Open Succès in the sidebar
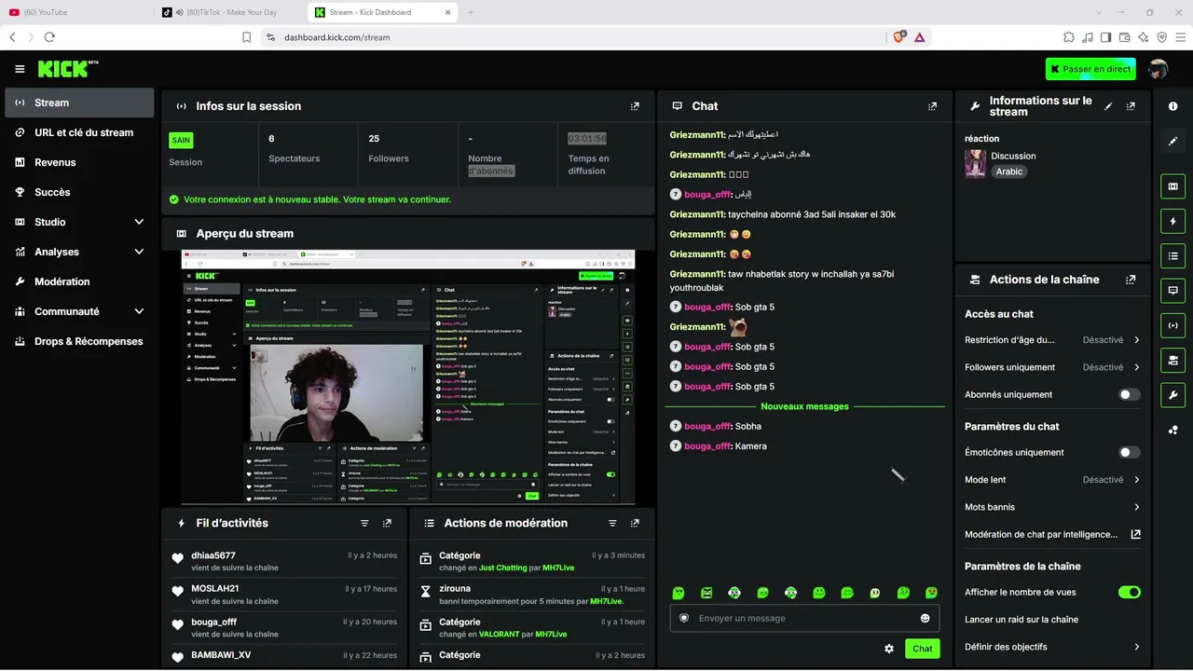 click(x=79, y=192)
